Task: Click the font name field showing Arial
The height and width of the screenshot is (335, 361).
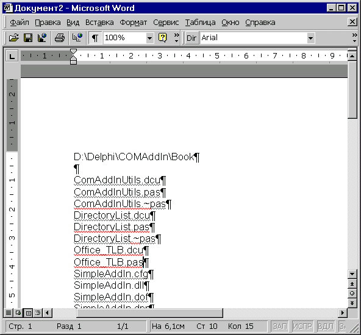Action: click(x=253, y=38)
